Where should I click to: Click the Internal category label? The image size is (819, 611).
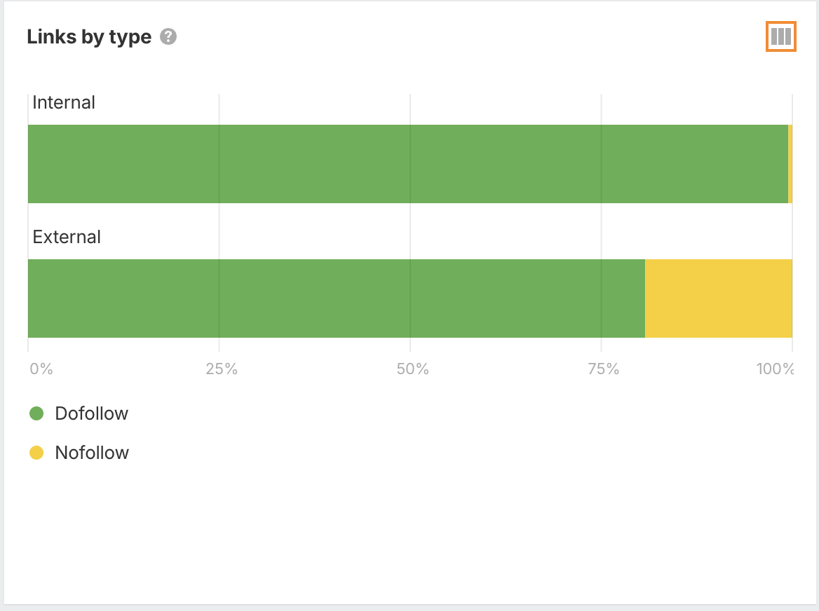[x=64, y=102]
